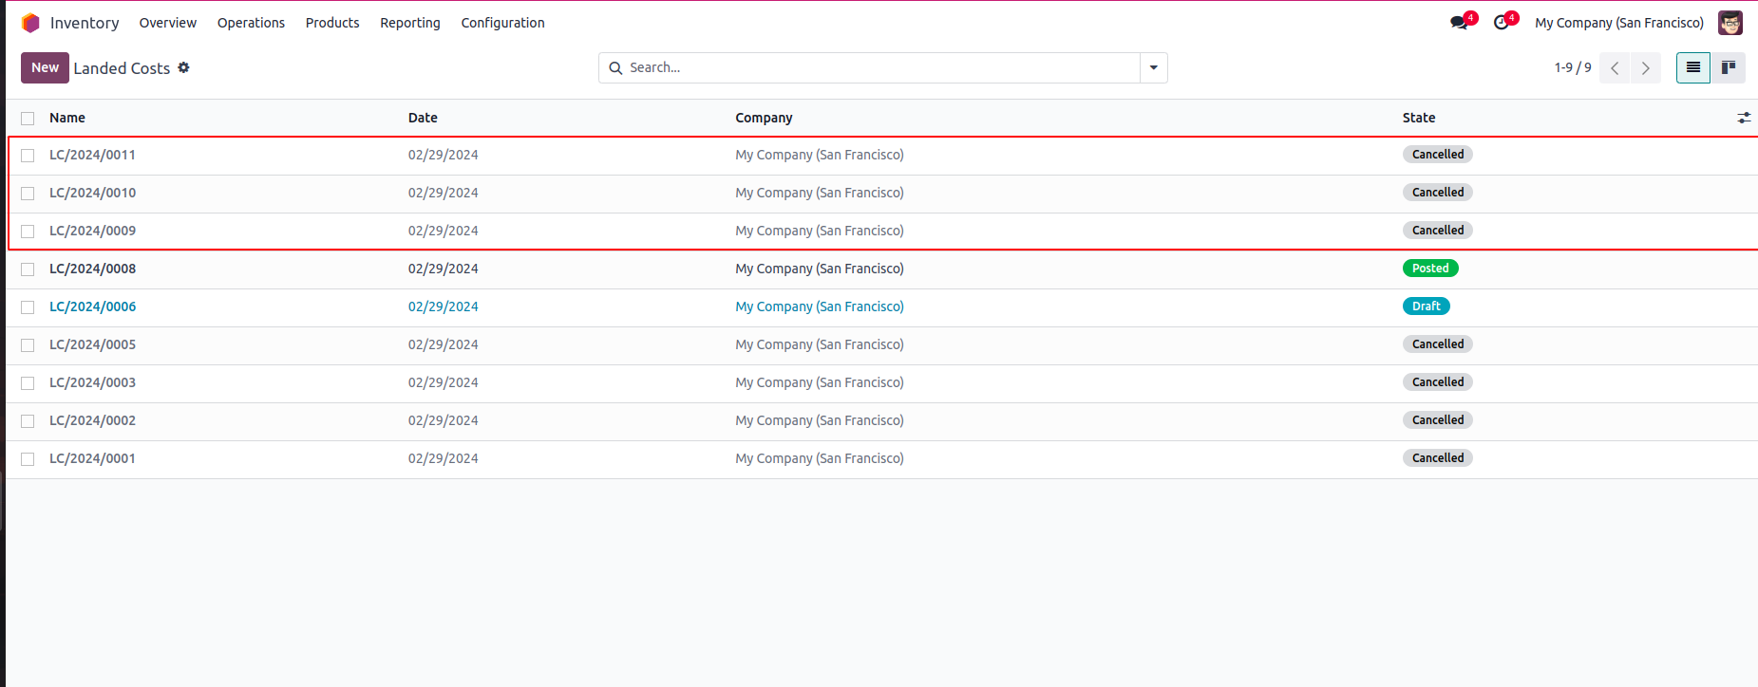Click the user avatar in top bar
1758x687 pixels.
[1730, 23]
